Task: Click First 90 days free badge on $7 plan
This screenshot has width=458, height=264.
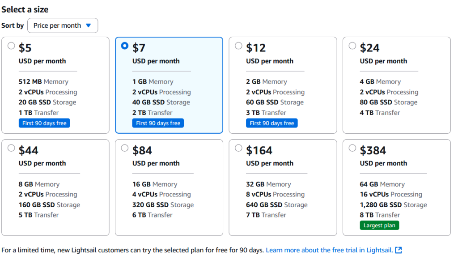Action: pos(158,123)
